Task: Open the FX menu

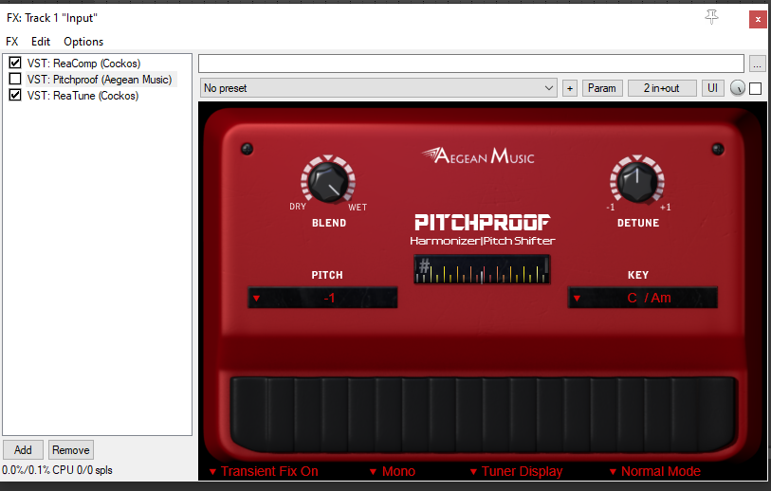Action: coord(11,42)
